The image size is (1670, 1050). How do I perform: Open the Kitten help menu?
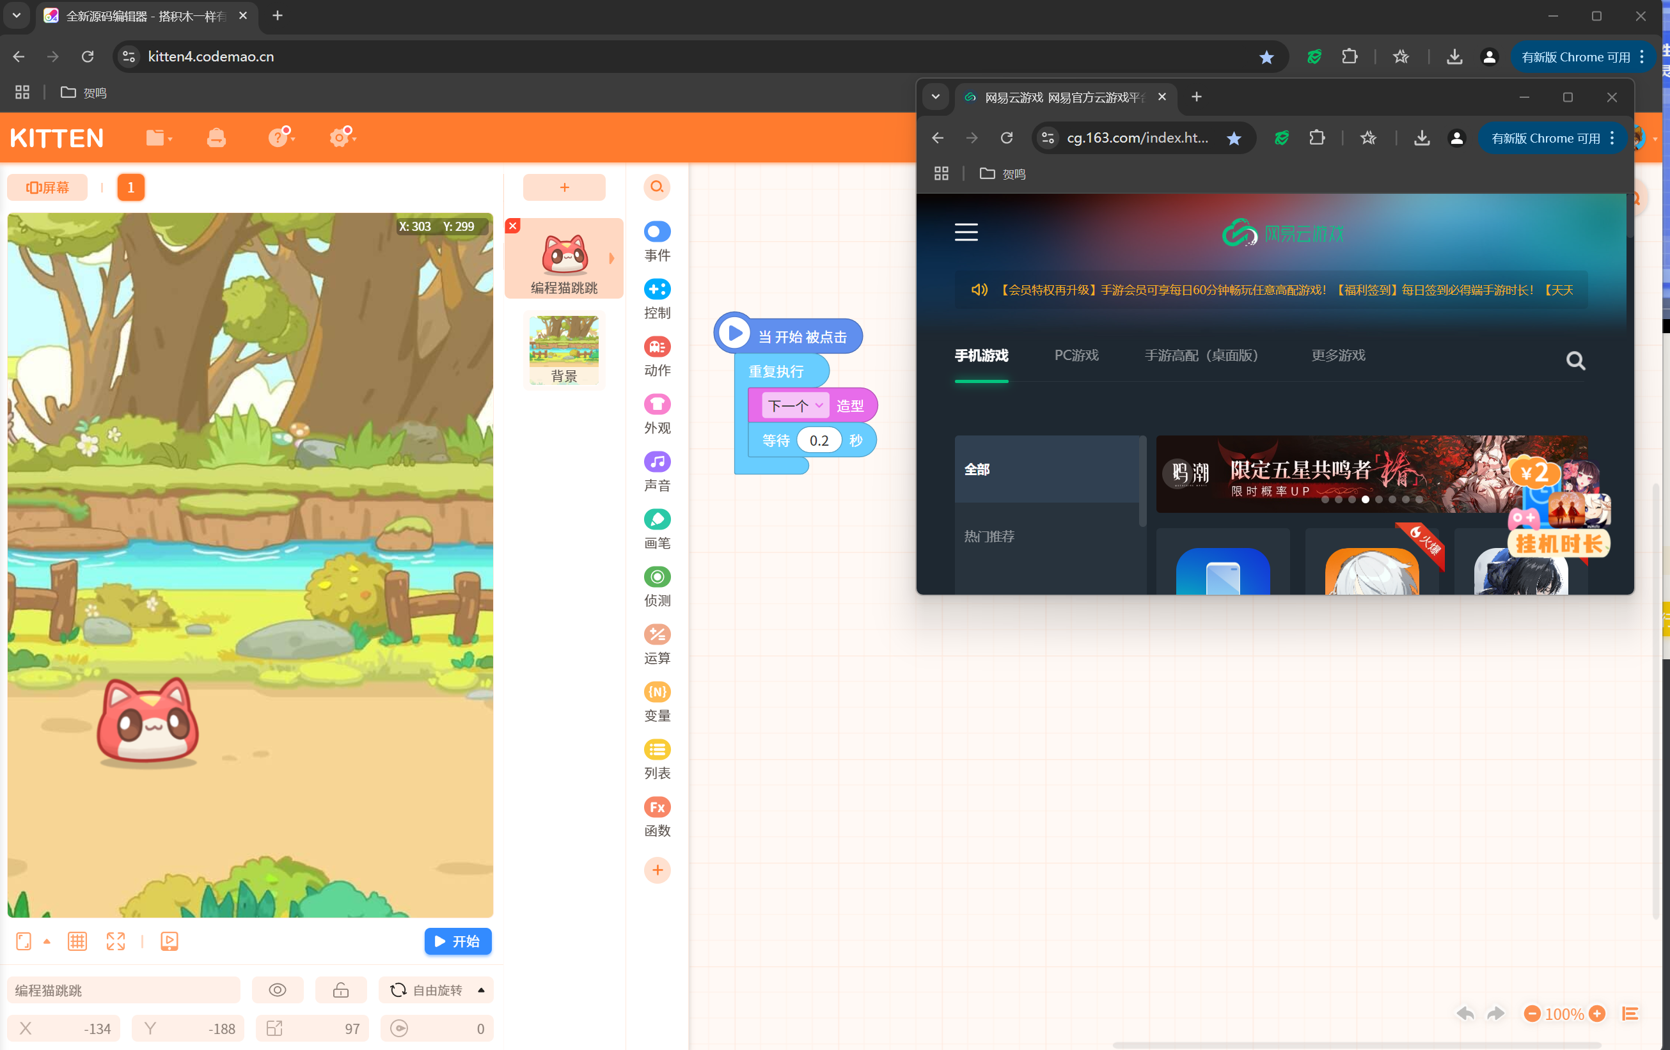point(281,137)
